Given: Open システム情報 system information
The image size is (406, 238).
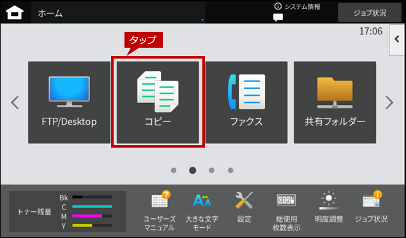Looking at the screenshot, I should [x=297, y=7].
